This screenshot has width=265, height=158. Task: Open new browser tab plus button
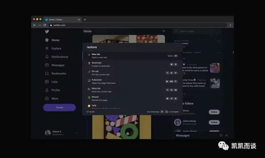[85, 20]
